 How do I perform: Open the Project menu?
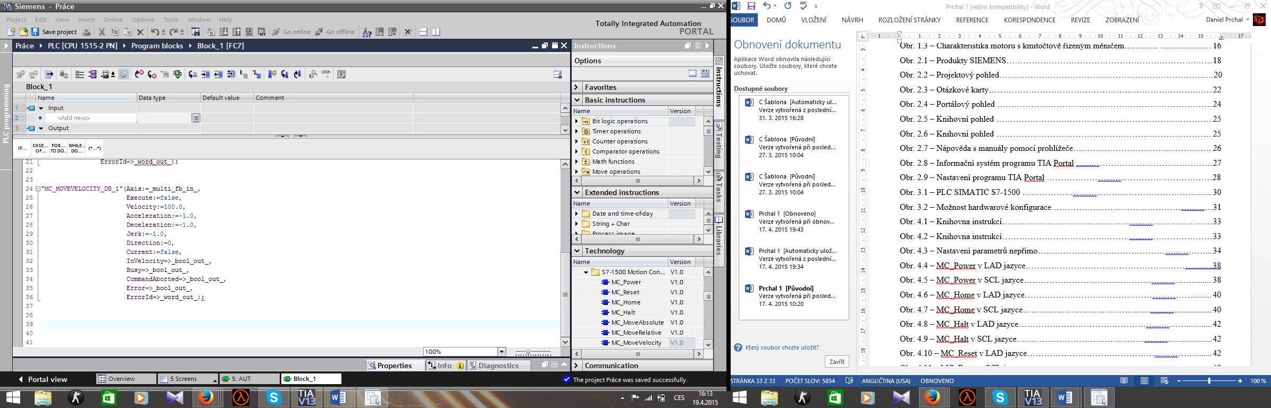tap(16, 20)
